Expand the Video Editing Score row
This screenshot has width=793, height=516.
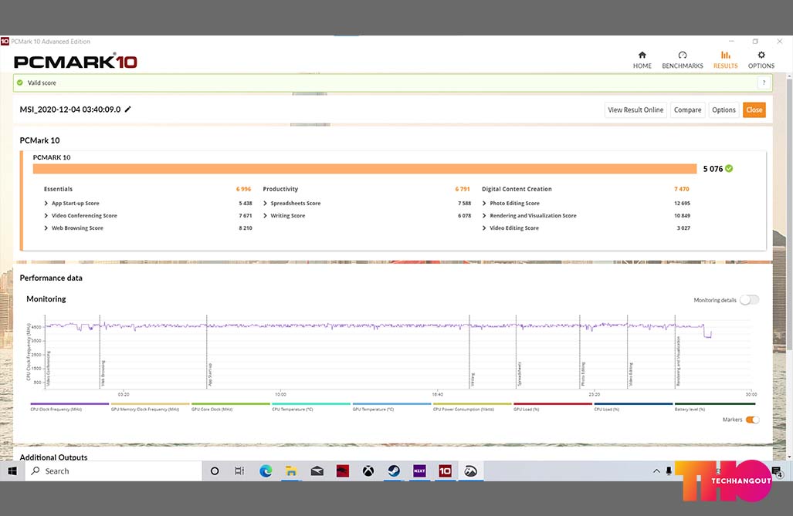484,228
